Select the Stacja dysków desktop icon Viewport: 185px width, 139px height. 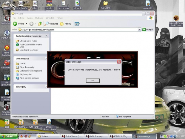[21, 5]
